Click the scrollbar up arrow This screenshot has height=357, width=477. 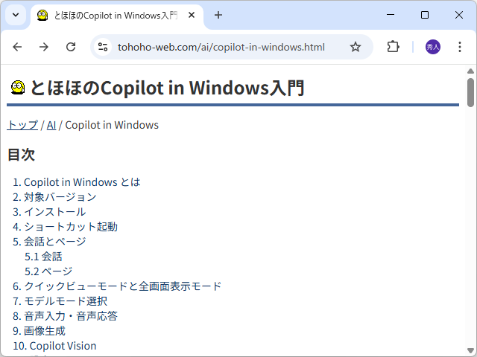470,71
